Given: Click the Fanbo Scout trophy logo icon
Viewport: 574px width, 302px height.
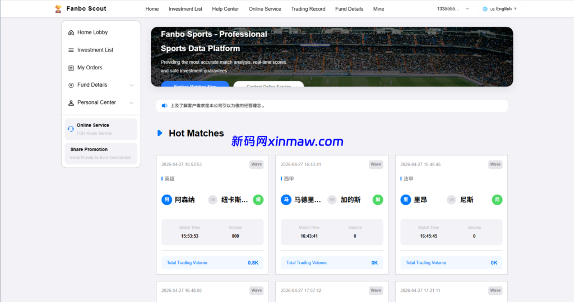Looking at the screenshot, I should 58,9.
